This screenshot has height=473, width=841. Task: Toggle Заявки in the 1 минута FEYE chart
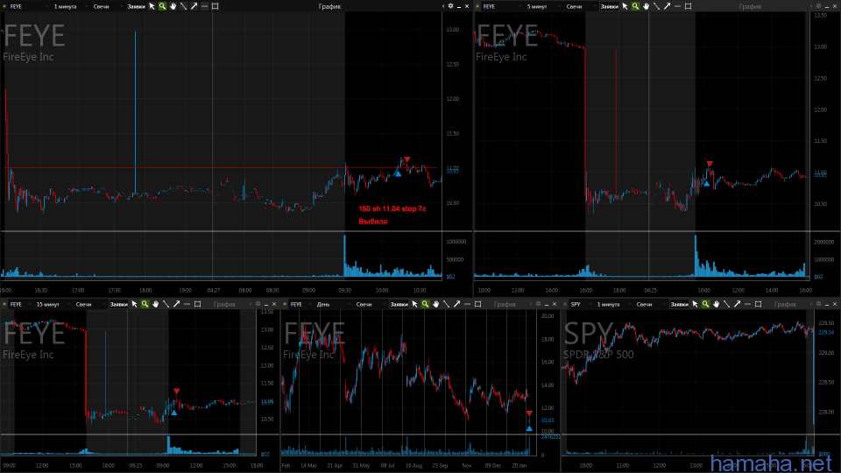pyautogui.click(x=137, y=6)
